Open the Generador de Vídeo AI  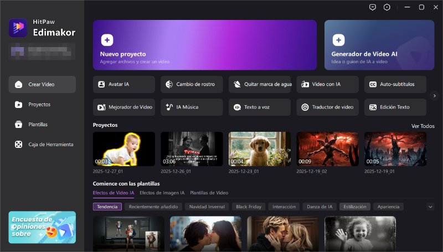click(379, 46)
